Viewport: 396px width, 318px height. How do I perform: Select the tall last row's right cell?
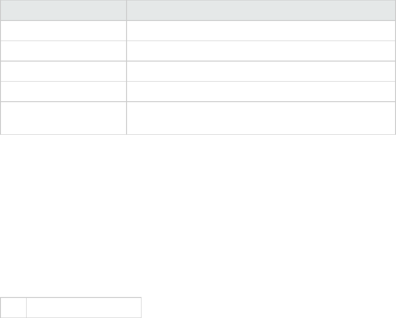(261, 118)
